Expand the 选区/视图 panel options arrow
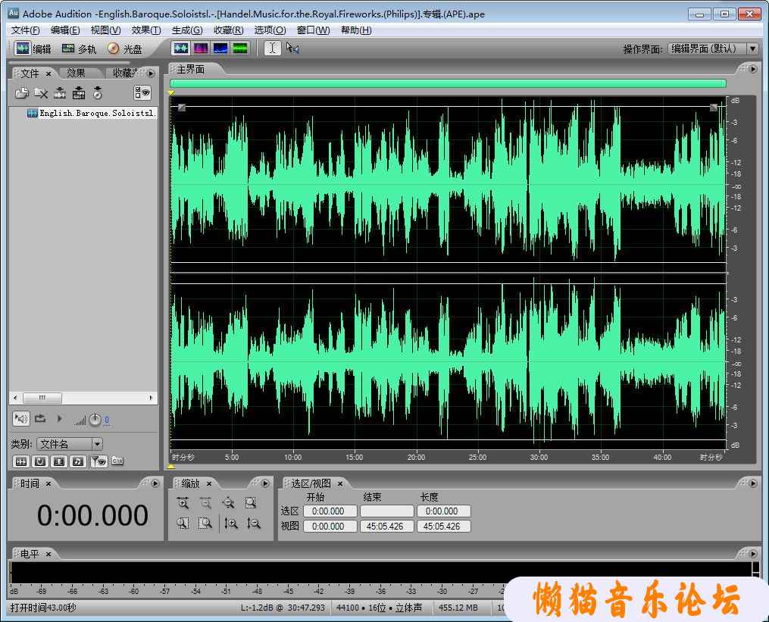Viewport: 769px width, 622px height. pos(753,483)
